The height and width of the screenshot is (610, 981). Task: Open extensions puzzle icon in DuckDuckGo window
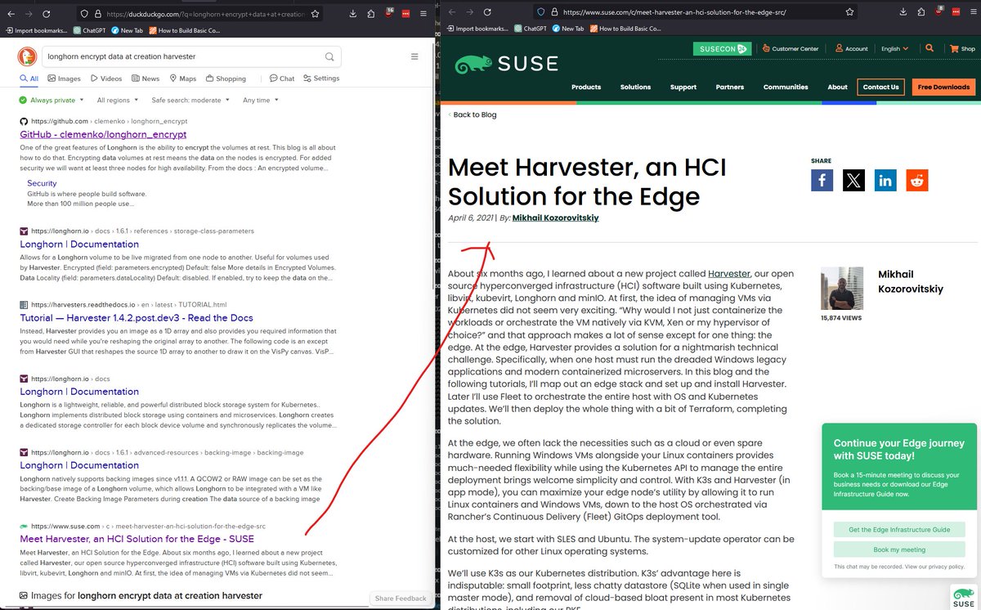[371, 14]
